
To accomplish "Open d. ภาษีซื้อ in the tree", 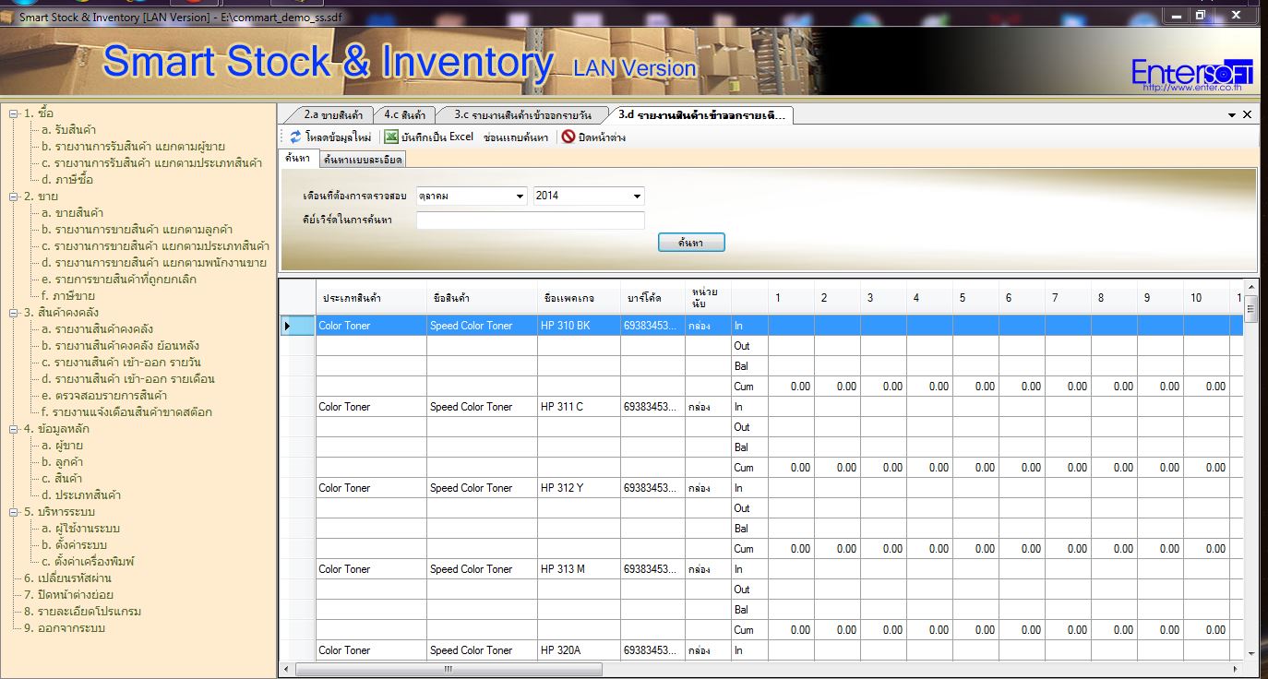I will pos(67,180).
